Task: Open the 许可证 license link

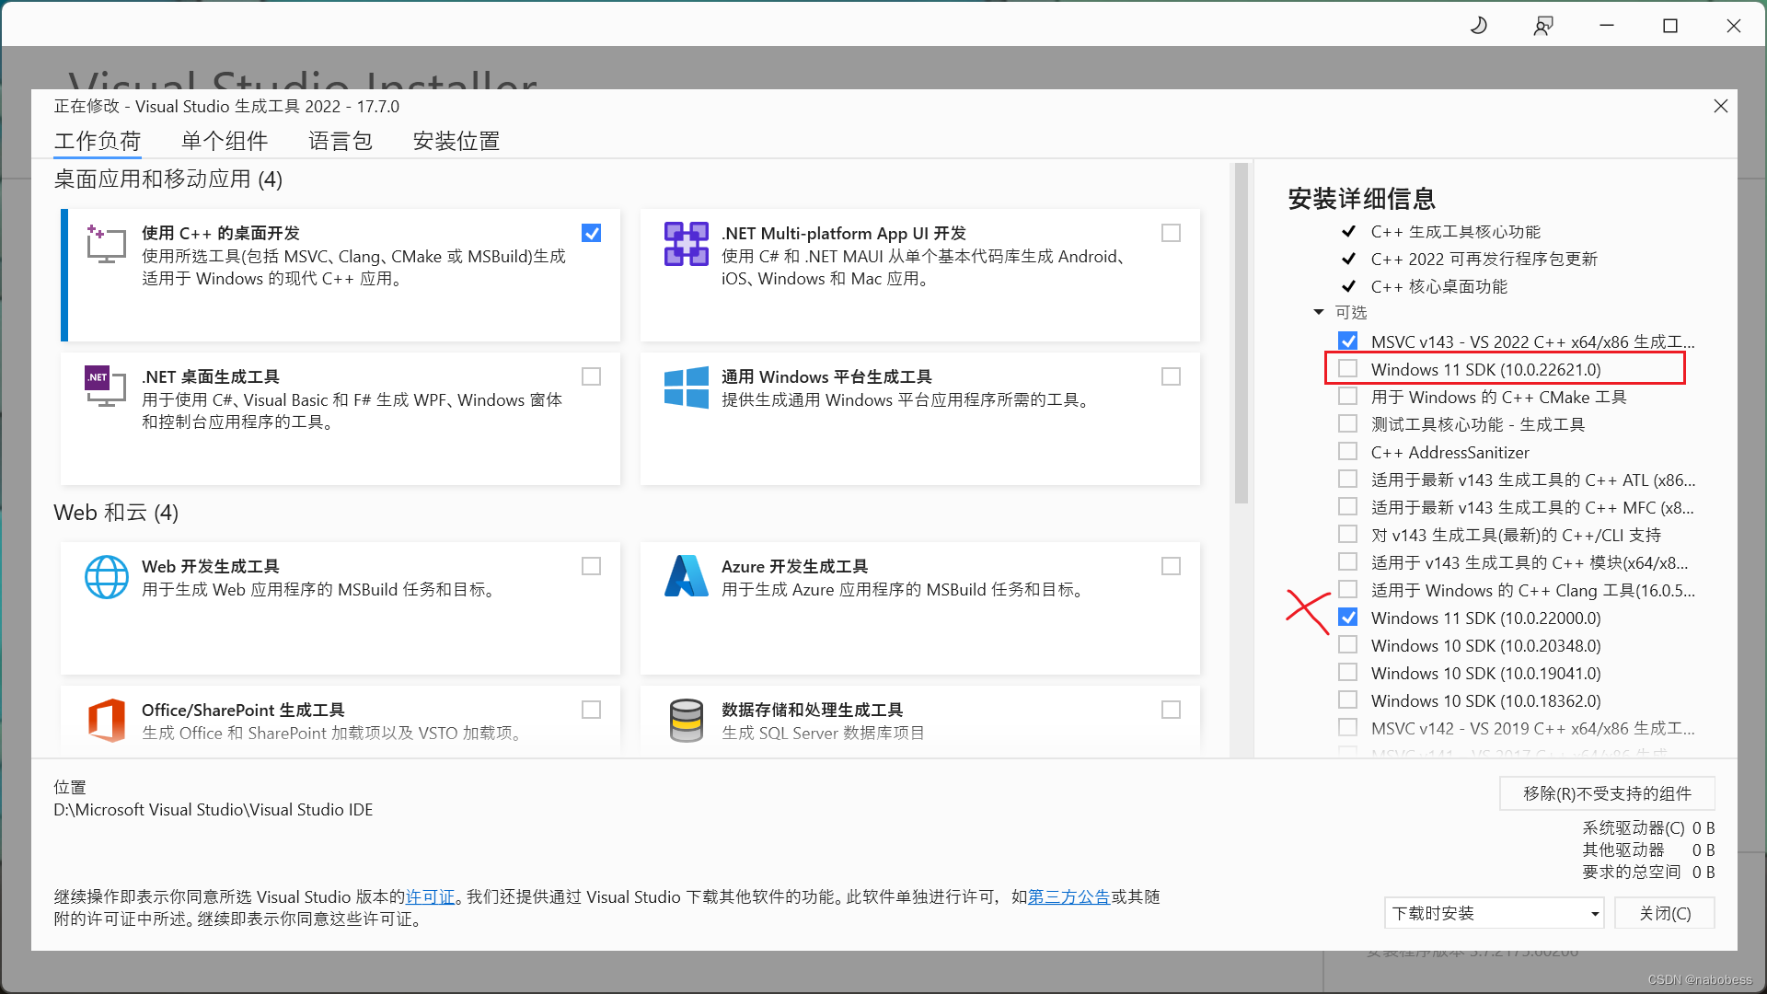Action: [431, 896]
